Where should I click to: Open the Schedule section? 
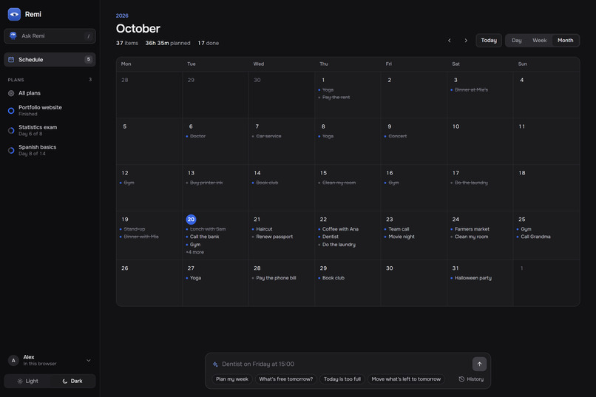click(x=50, y=59)
